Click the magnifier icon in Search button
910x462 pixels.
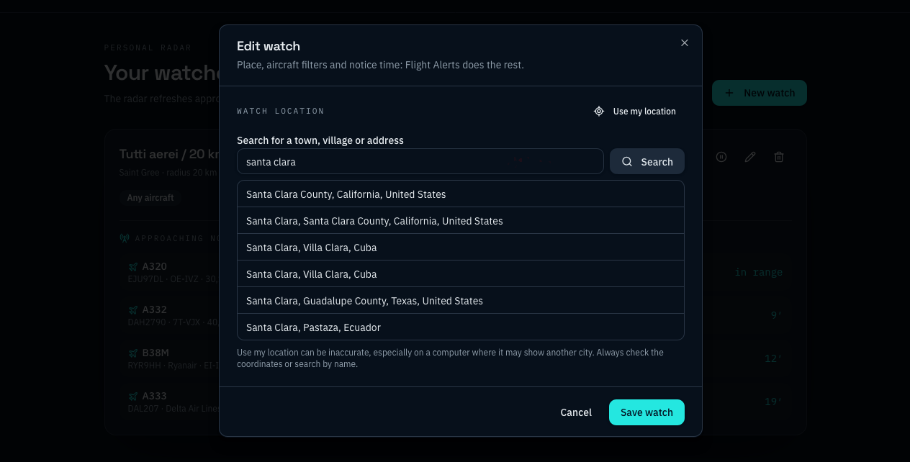[x=627, y=162]
